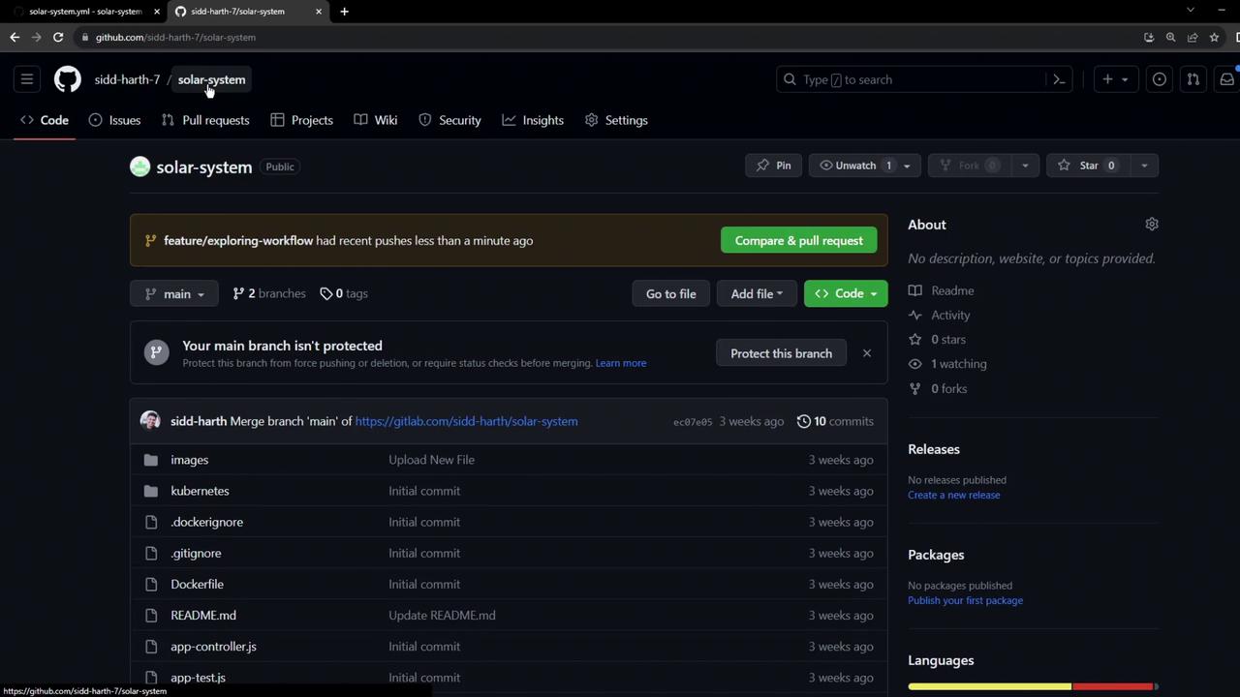Open the issues icon in header
The height and width of the screenshot is (697, 1240).
point(1160,79)
